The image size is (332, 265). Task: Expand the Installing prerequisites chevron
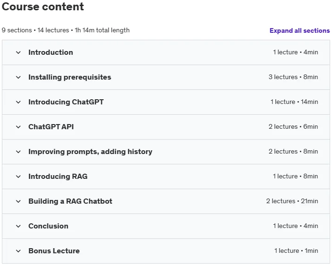[x=18, y=77]
